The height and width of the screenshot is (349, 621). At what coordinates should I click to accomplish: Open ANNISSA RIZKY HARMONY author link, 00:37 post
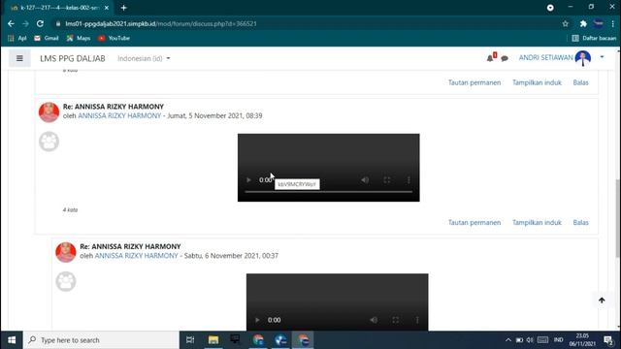click(x=136, y=256)
